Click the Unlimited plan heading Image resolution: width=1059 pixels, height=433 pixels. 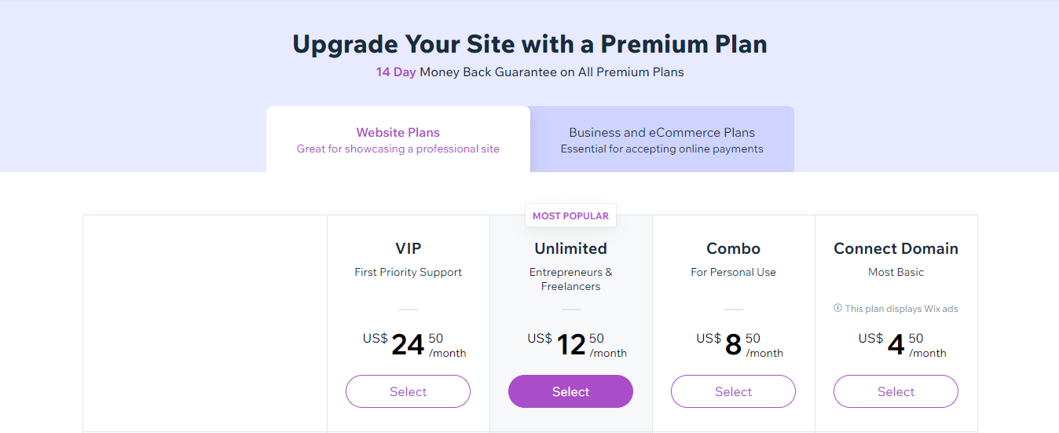click(x=570, y=248)
